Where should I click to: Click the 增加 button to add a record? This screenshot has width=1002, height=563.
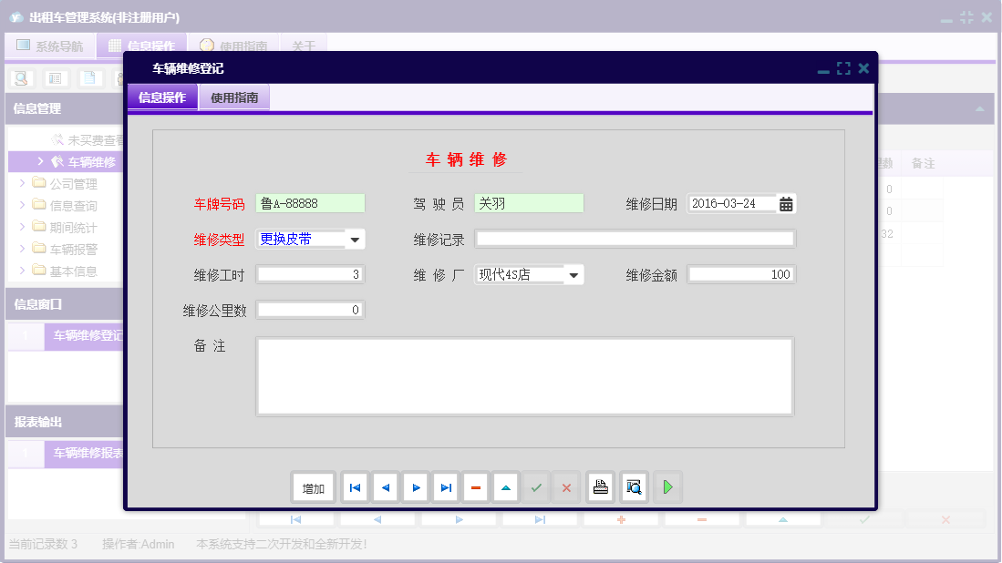click(x=313, y=486)
